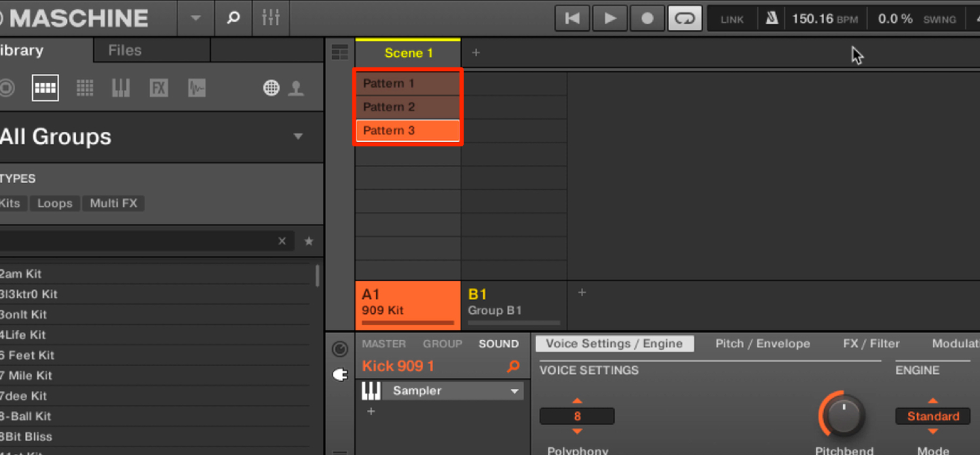Click the restart-to-beginning transport button
The image size is (980, 455).
coord(573,18)
